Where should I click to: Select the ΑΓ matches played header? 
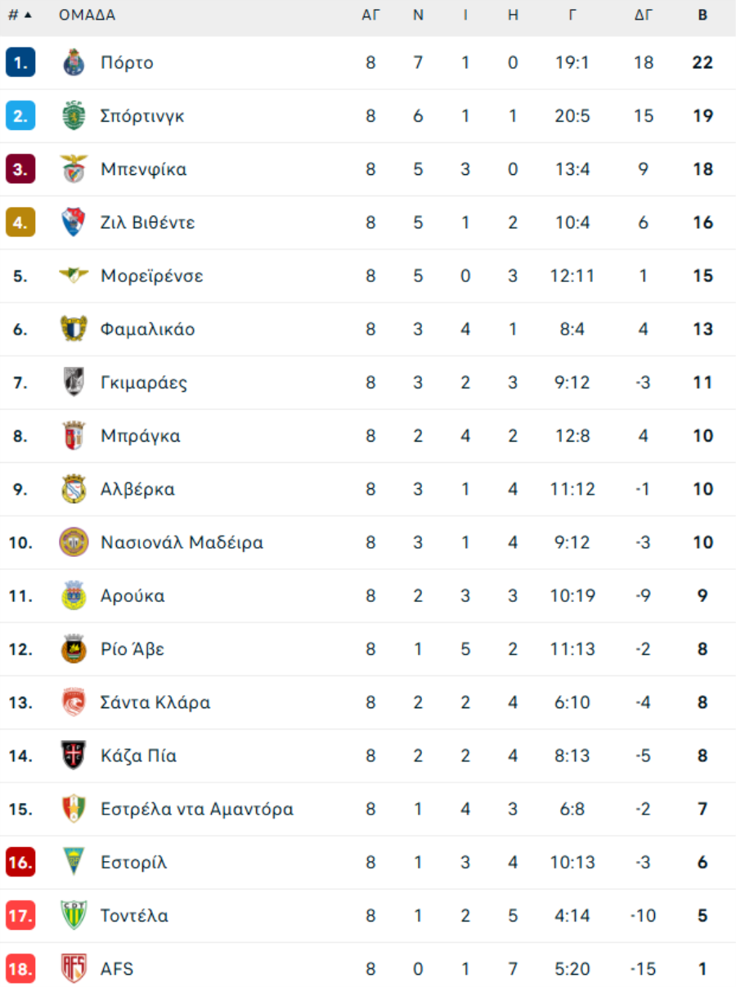tap(370, 16)
